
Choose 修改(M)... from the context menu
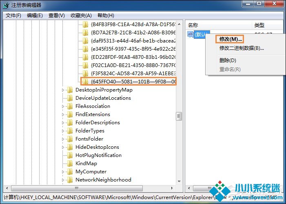(x=231, y=39)
